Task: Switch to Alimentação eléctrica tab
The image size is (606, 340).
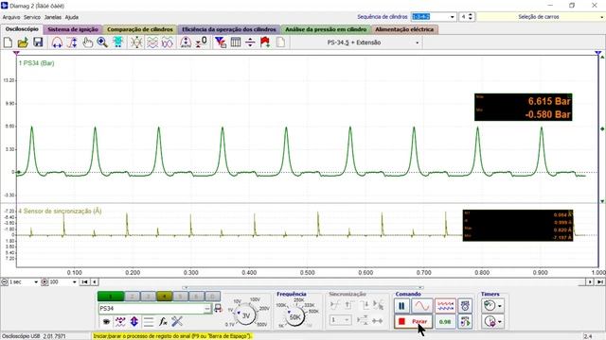Action: click(x=404, y=29)
